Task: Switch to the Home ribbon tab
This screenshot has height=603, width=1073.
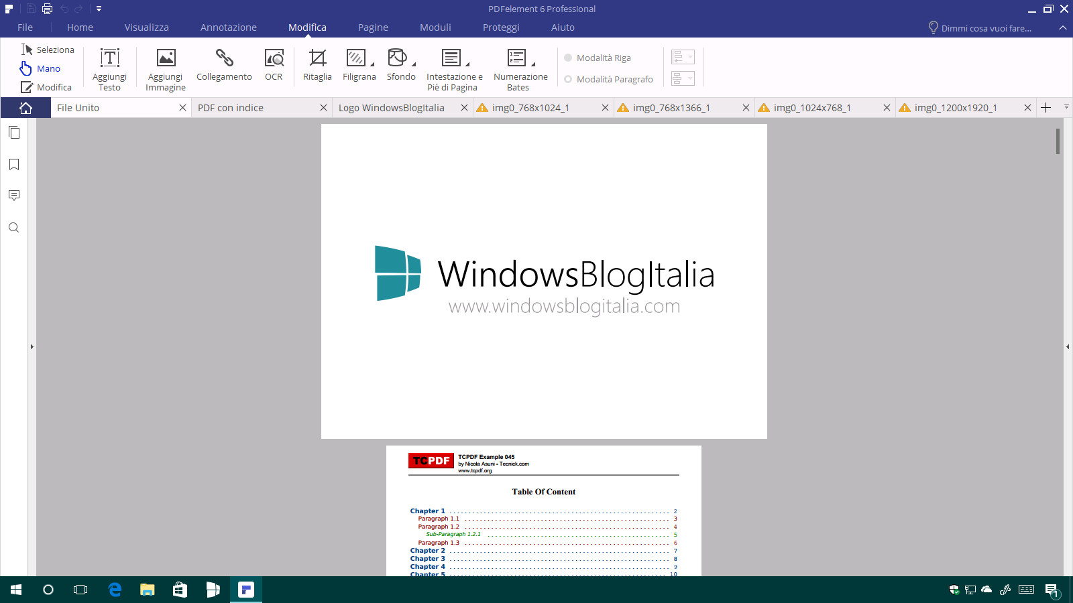Action: click(80, 27)
